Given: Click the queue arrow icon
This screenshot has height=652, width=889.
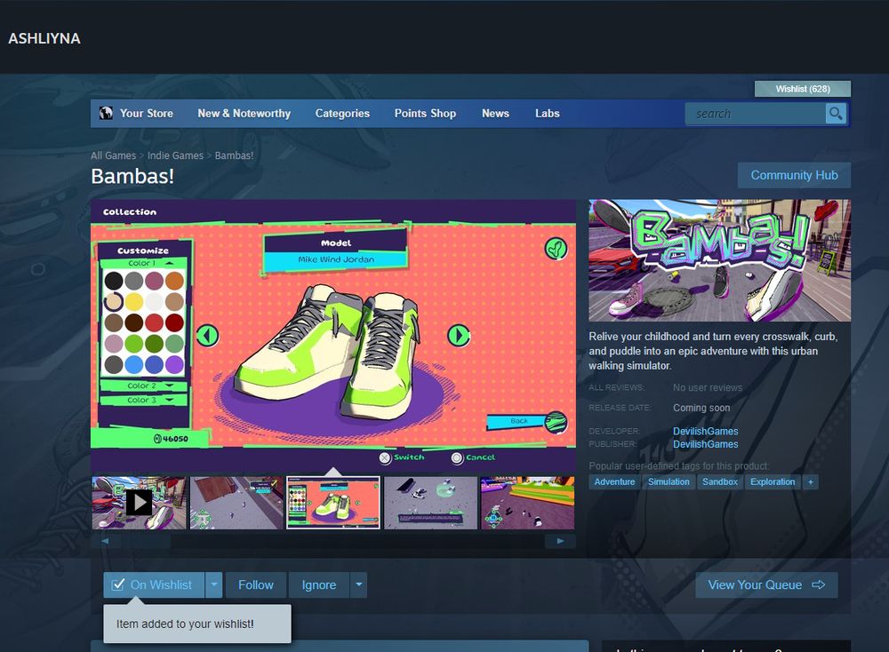Looking at the screenshot, I should click(x=818, y=584).
